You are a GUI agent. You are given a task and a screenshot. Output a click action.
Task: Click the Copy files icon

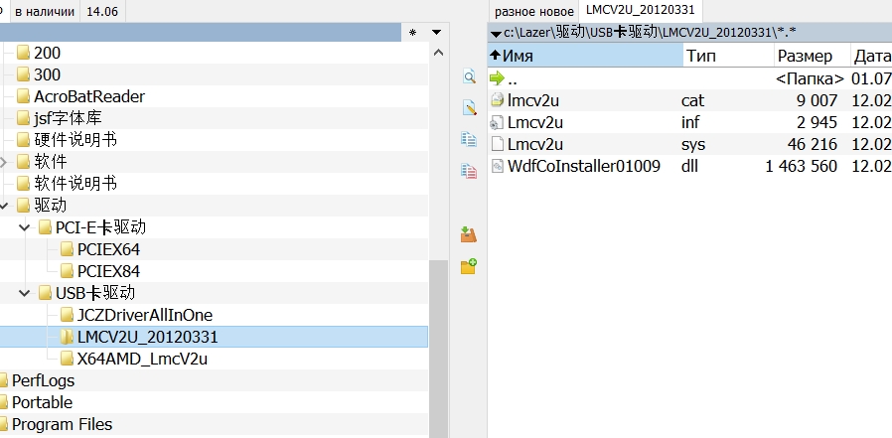(469, 139)
